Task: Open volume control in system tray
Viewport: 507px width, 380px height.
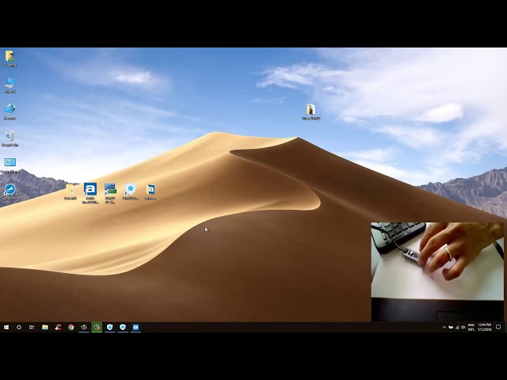Action: [x=463, y=327]
